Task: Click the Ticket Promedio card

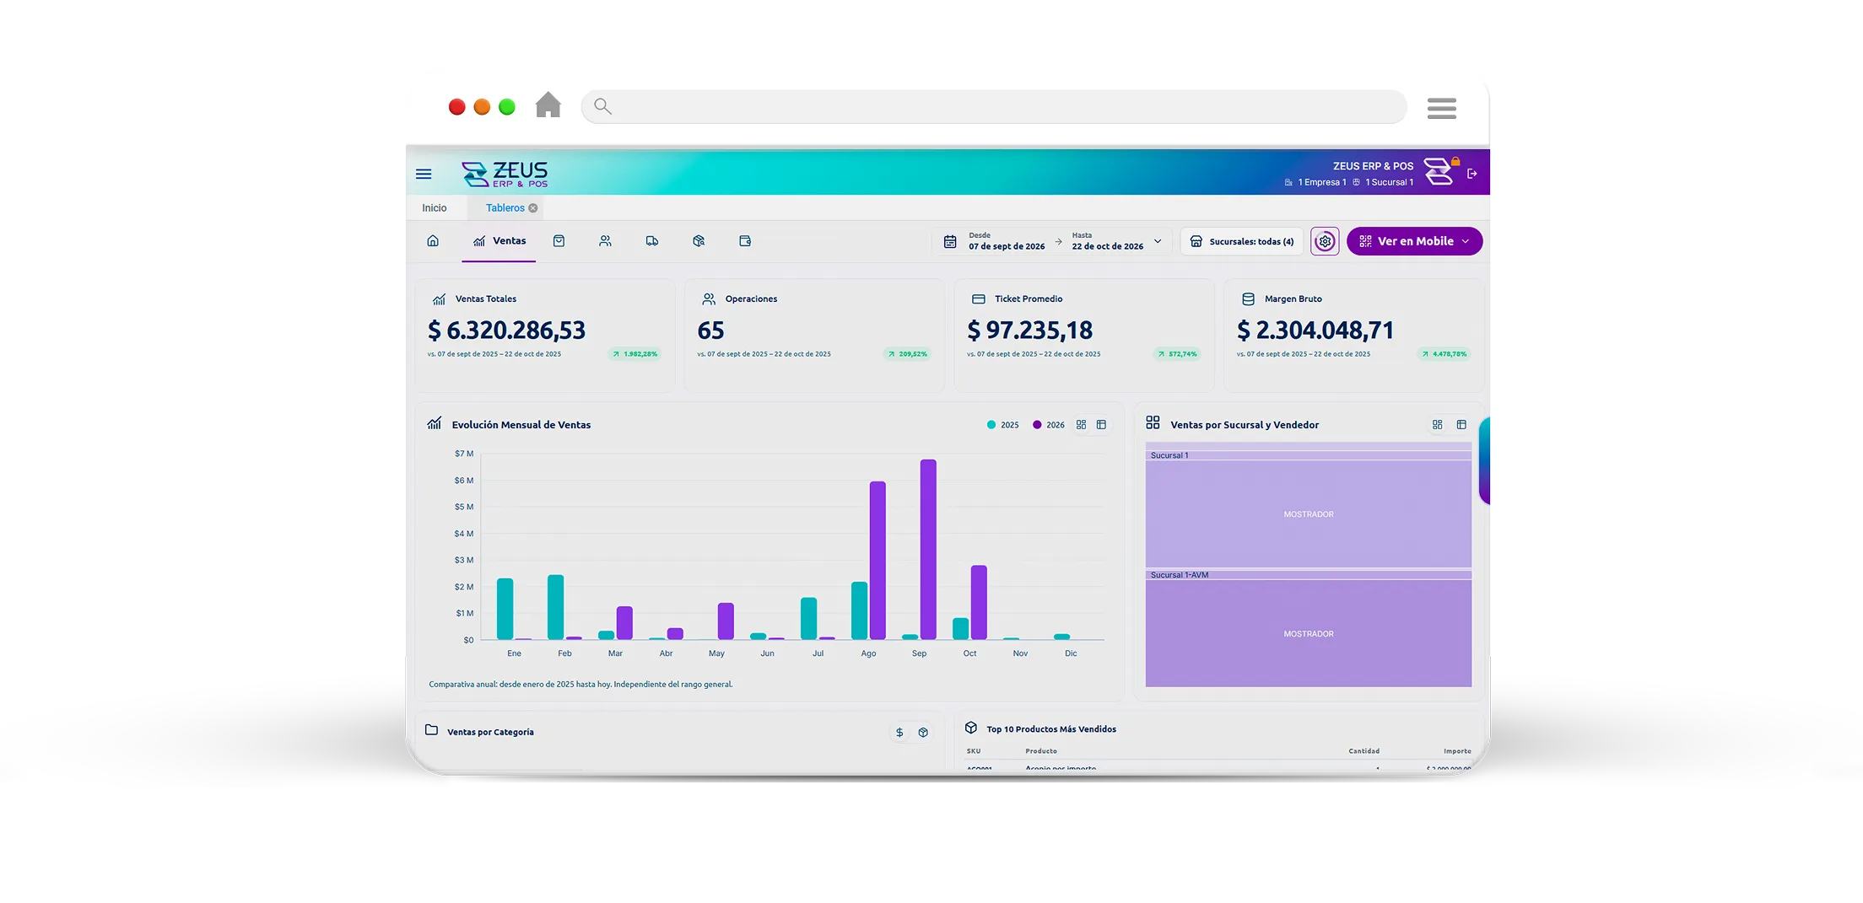Action: pos(1084,336)
